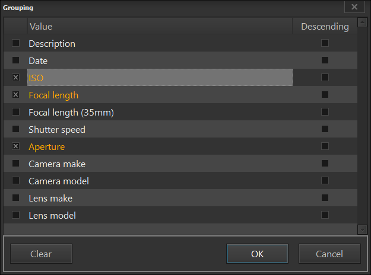Image resolution: width=371 pixels, height=275 pixels.
Task: Close the Grouping dialog with X
Action: pyautogui.click(x=354, y=7)
